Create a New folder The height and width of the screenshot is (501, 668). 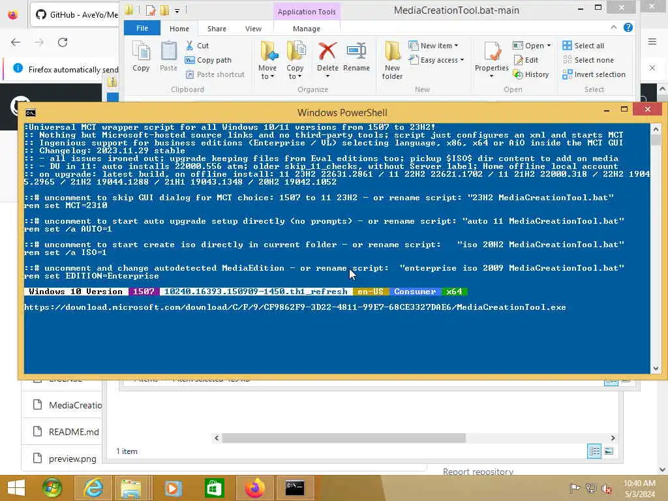[392, 61]
